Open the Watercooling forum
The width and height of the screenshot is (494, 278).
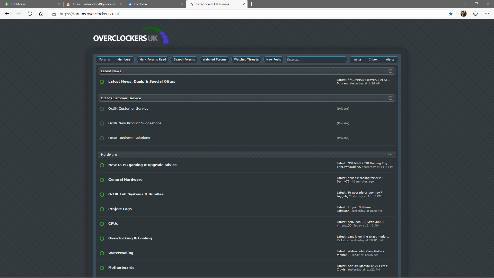[x=121, y=253]
